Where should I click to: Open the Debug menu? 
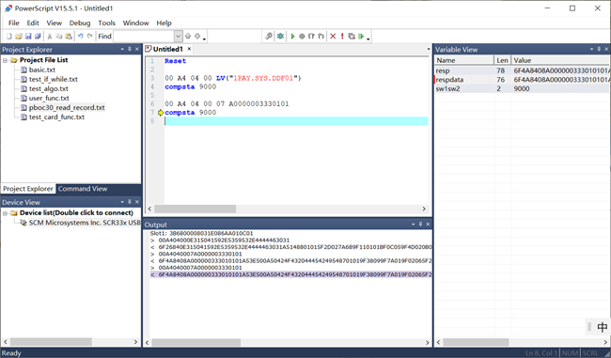coord(80,23)
